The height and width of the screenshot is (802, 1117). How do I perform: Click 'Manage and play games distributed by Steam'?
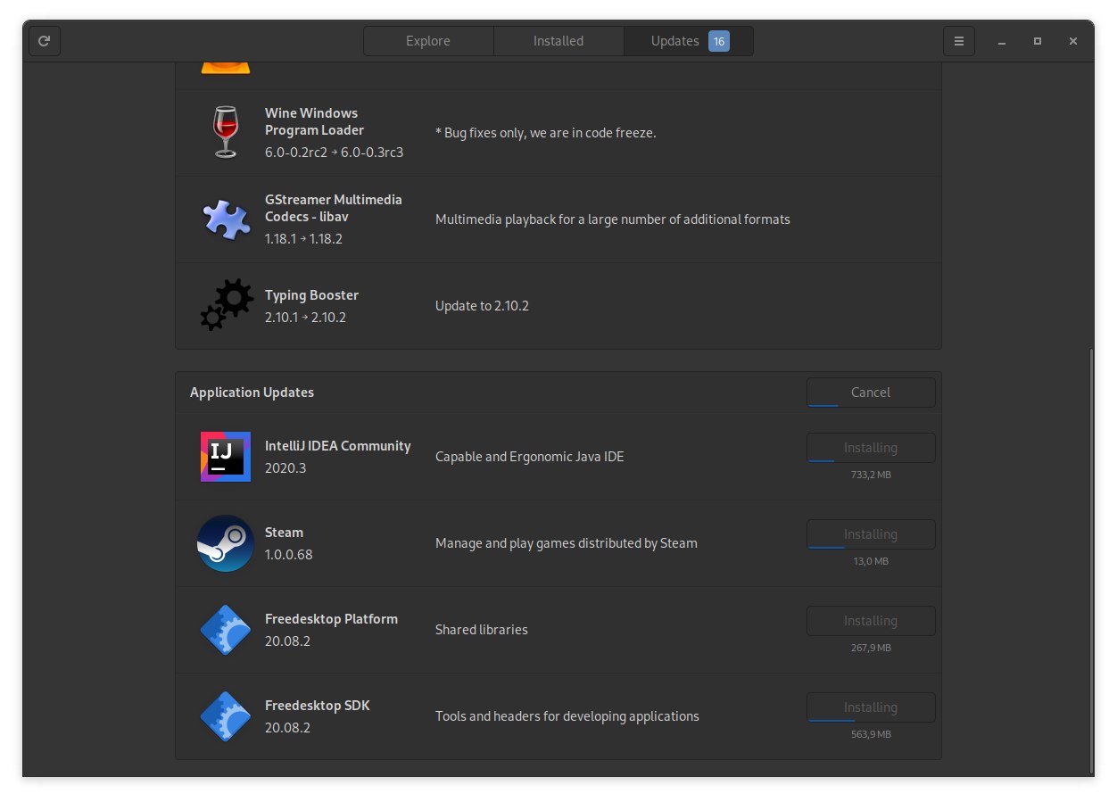[x=567, y=543]
